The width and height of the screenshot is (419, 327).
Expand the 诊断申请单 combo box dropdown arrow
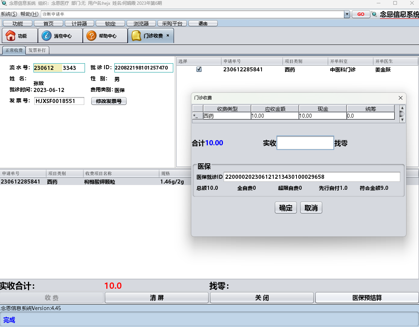(347, 14)
